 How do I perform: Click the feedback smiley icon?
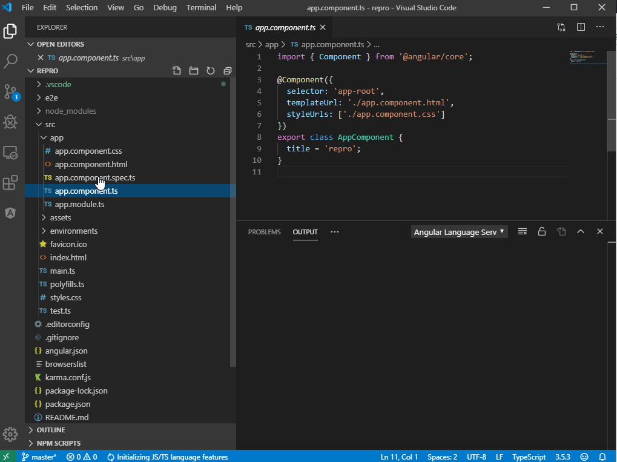[x=584, y=457]
